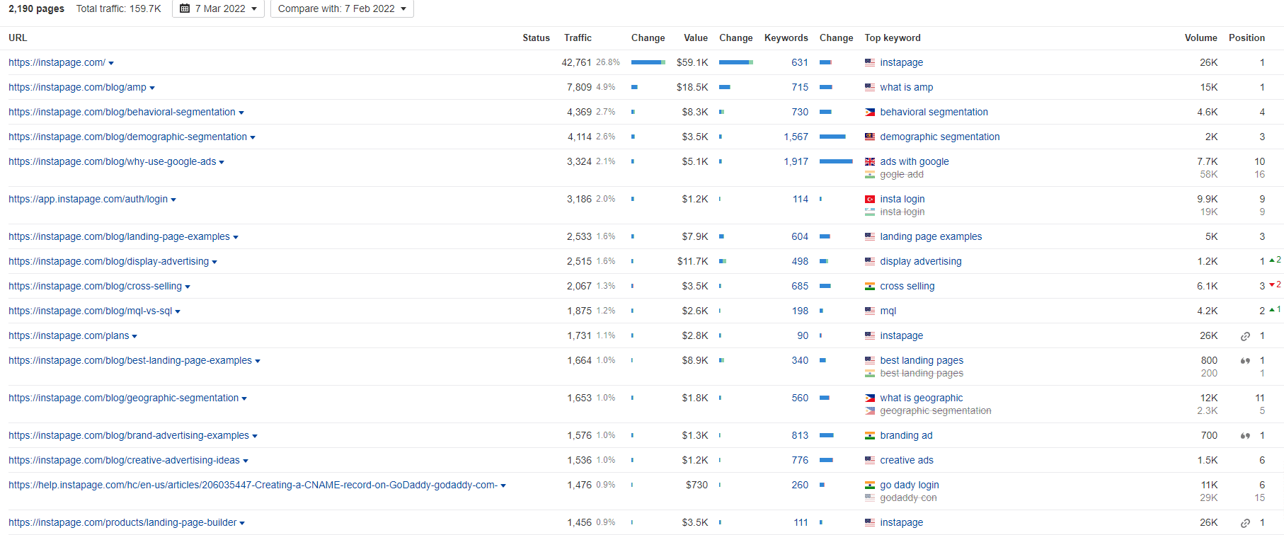The height and width of the screenshot is (535, 1284).
Task: Click the 'mql' top keyword link
Action: coord(888,311)
